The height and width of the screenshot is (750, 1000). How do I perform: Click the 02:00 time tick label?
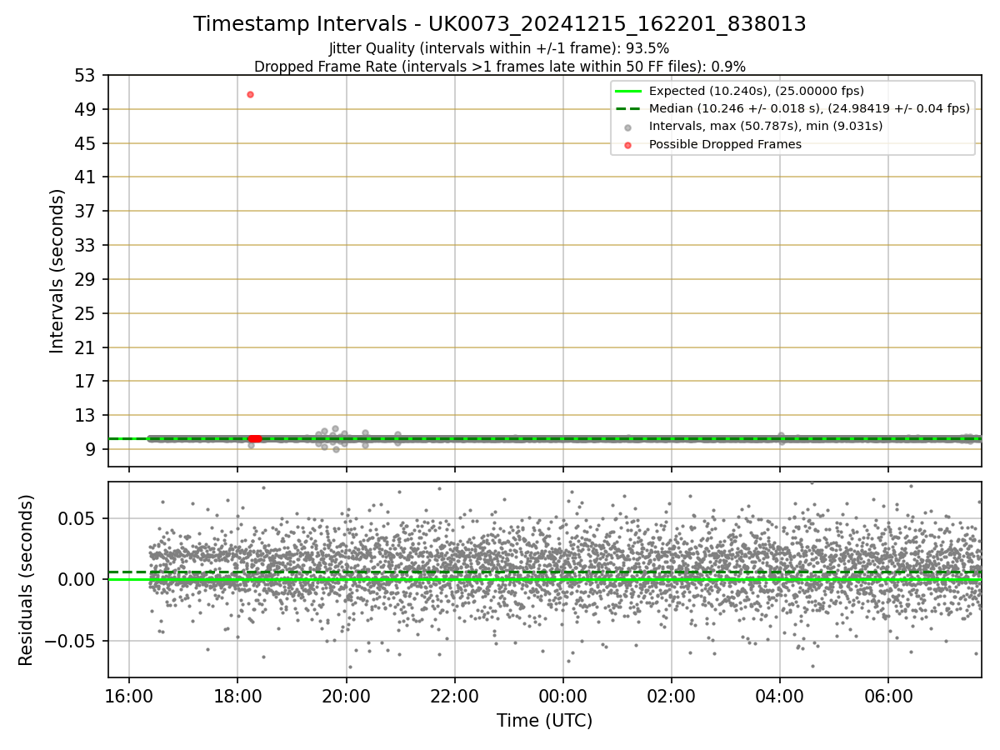pos(672,695)
